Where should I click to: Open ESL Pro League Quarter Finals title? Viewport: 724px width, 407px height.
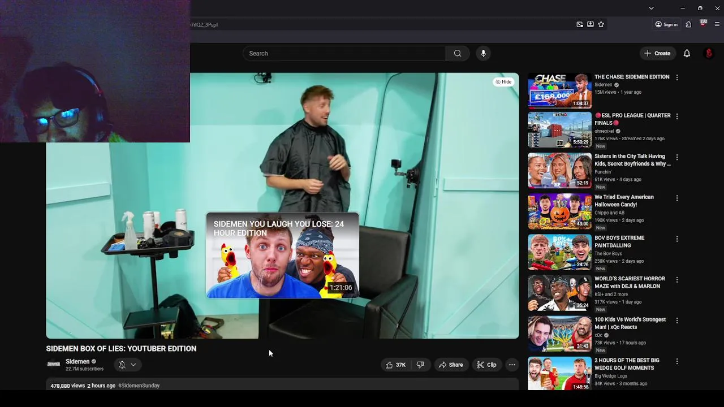click(x=632, y=119)
